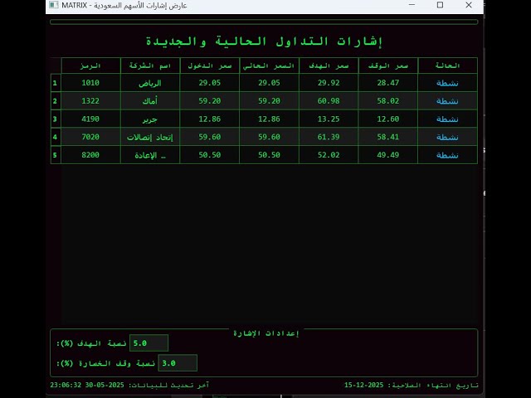Screen dimensions: 531x398
Task: Select truncated company name الإعادة
Action: pyautogui.click(x=150, y=155)
